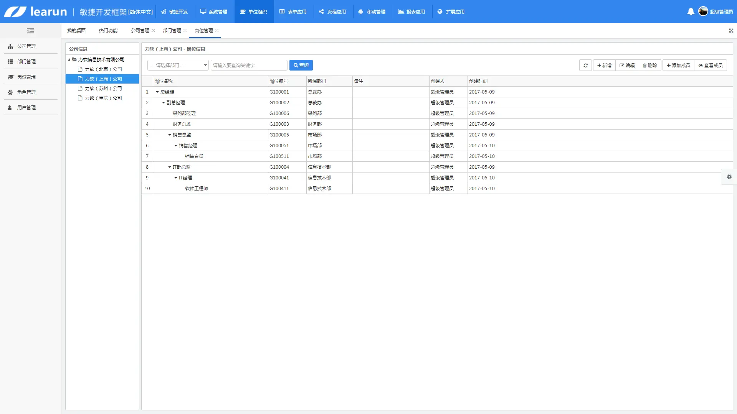Click the refresh icon button
This screenshot has width=737, height=414.
pyautogui.click(x=585, y=66)
